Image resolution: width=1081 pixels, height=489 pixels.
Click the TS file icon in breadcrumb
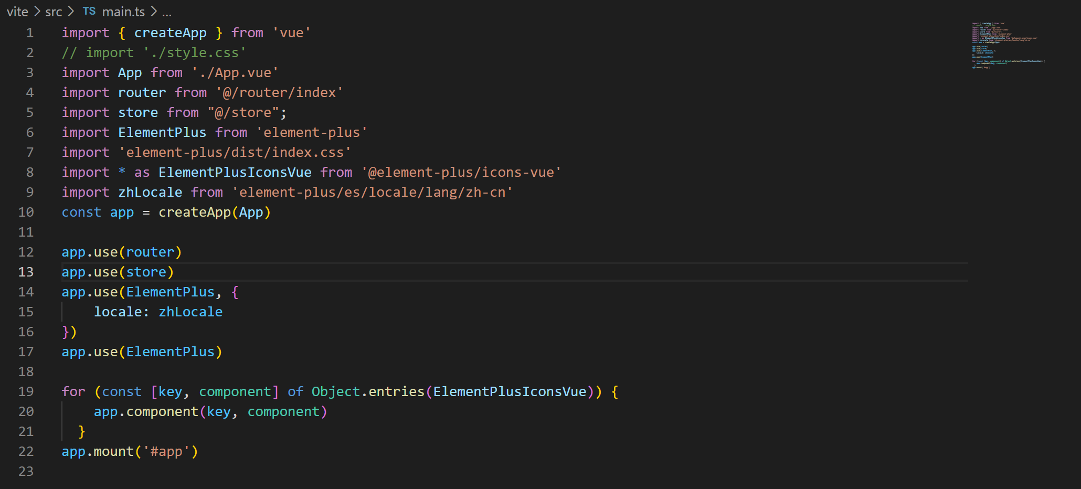(89, 11)
